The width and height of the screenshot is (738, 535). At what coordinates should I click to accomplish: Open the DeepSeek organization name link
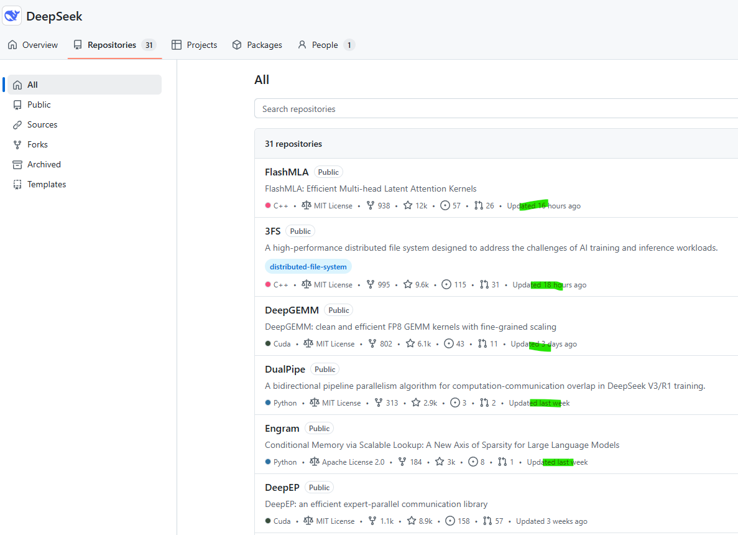point(54,16)
